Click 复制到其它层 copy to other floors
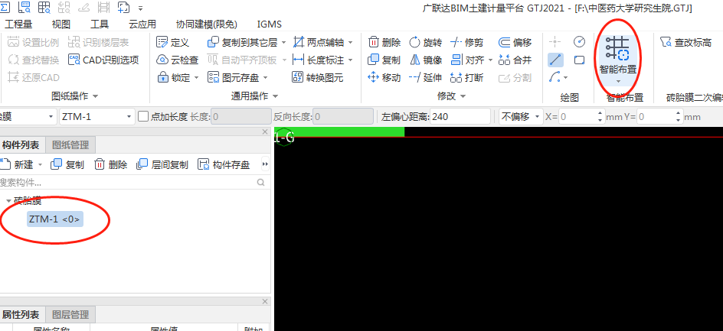 pos(243,42)
